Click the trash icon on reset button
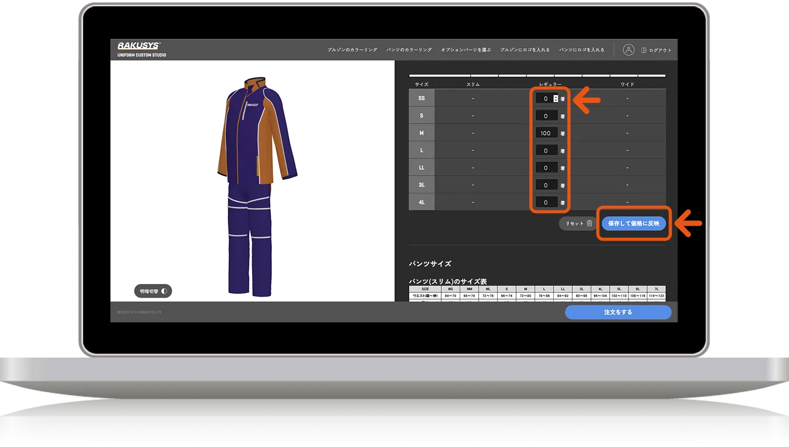This screenshot has width=789, height=447. tap(590, 223)
